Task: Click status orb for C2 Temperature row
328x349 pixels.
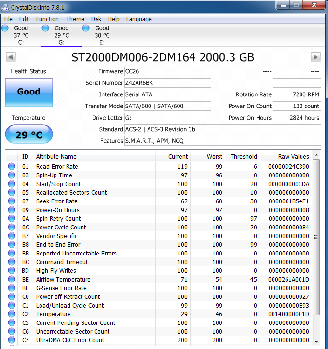Action: (12, 314)
